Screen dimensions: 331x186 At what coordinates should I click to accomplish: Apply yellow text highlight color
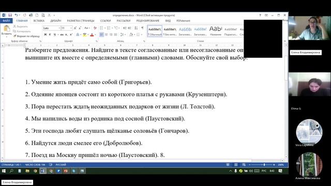pyautogui.click(x=85, y=35)
